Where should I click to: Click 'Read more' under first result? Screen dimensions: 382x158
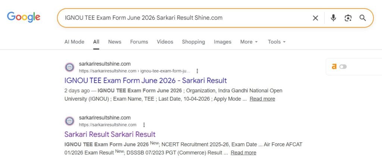coord(262,99)
